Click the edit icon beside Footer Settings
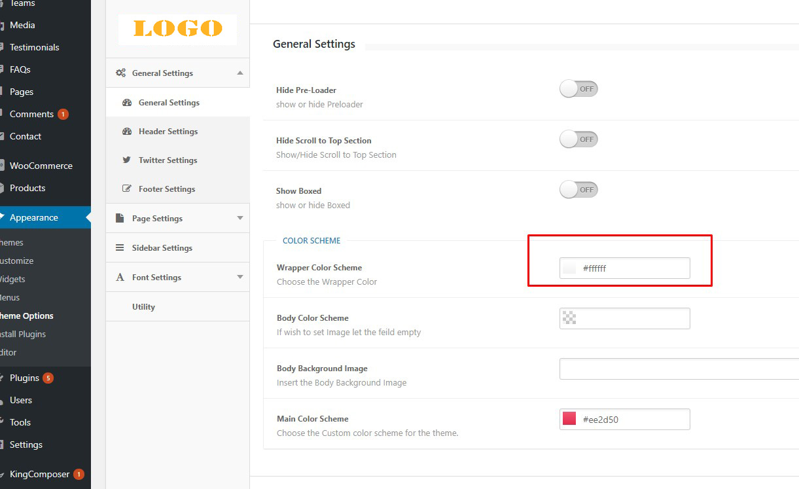 pyautogui.click(x=127, y=189)
